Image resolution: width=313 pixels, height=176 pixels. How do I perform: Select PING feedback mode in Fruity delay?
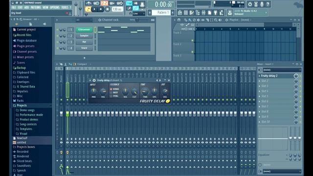point(114,96)
